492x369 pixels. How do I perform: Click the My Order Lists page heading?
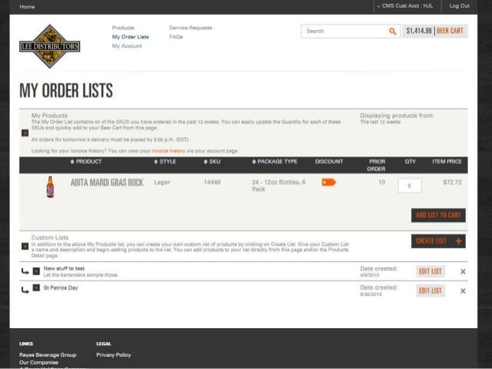[x=66, y=90]
